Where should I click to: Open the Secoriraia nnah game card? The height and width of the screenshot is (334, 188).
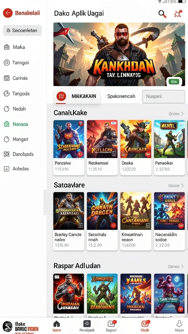click(102, 221)
